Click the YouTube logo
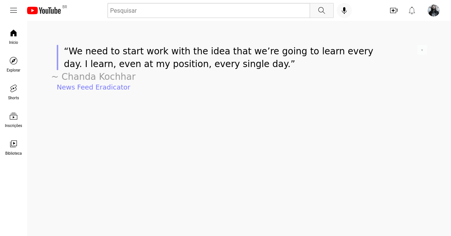The image size is (451, 236). click(44, 10)
